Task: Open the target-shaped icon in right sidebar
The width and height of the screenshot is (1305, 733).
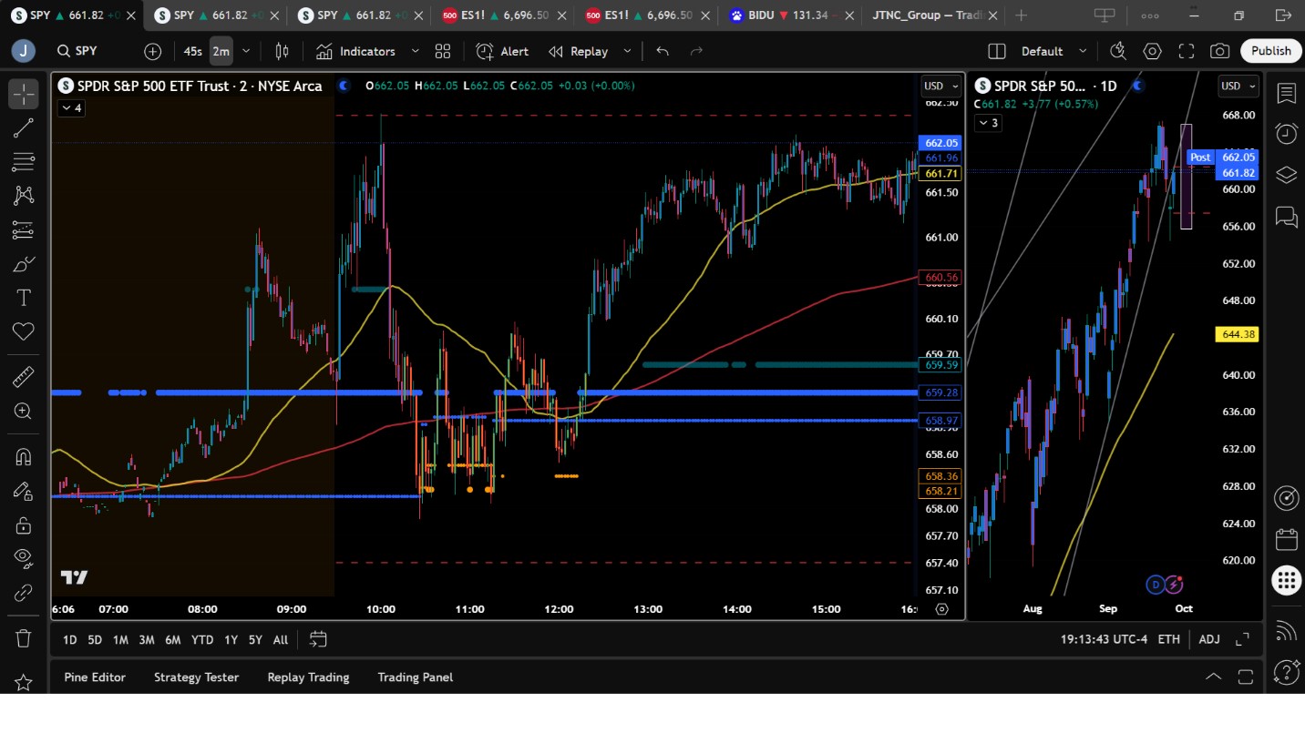Action: pyautogui.click(x=1286, y=498)
